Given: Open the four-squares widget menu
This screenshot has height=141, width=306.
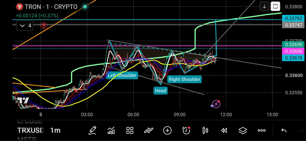Looking at the screenshot, I should pyautogui.click(x=130, y=131).
